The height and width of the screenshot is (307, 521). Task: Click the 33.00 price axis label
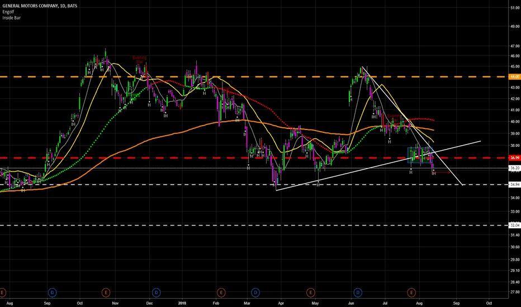tap(515, 211)
